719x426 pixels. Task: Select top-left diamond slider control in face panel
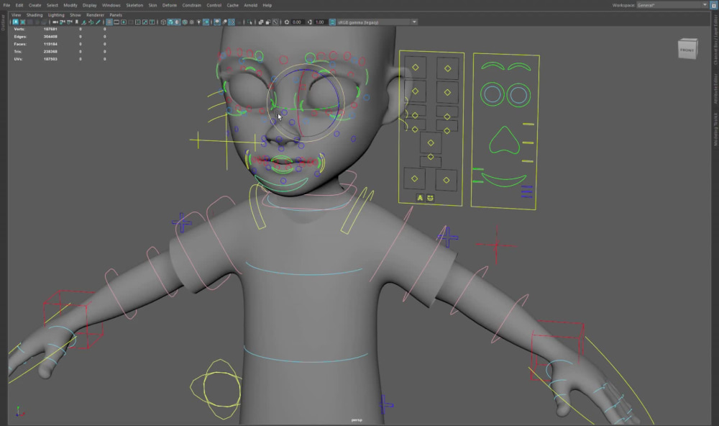coord(415,68)
